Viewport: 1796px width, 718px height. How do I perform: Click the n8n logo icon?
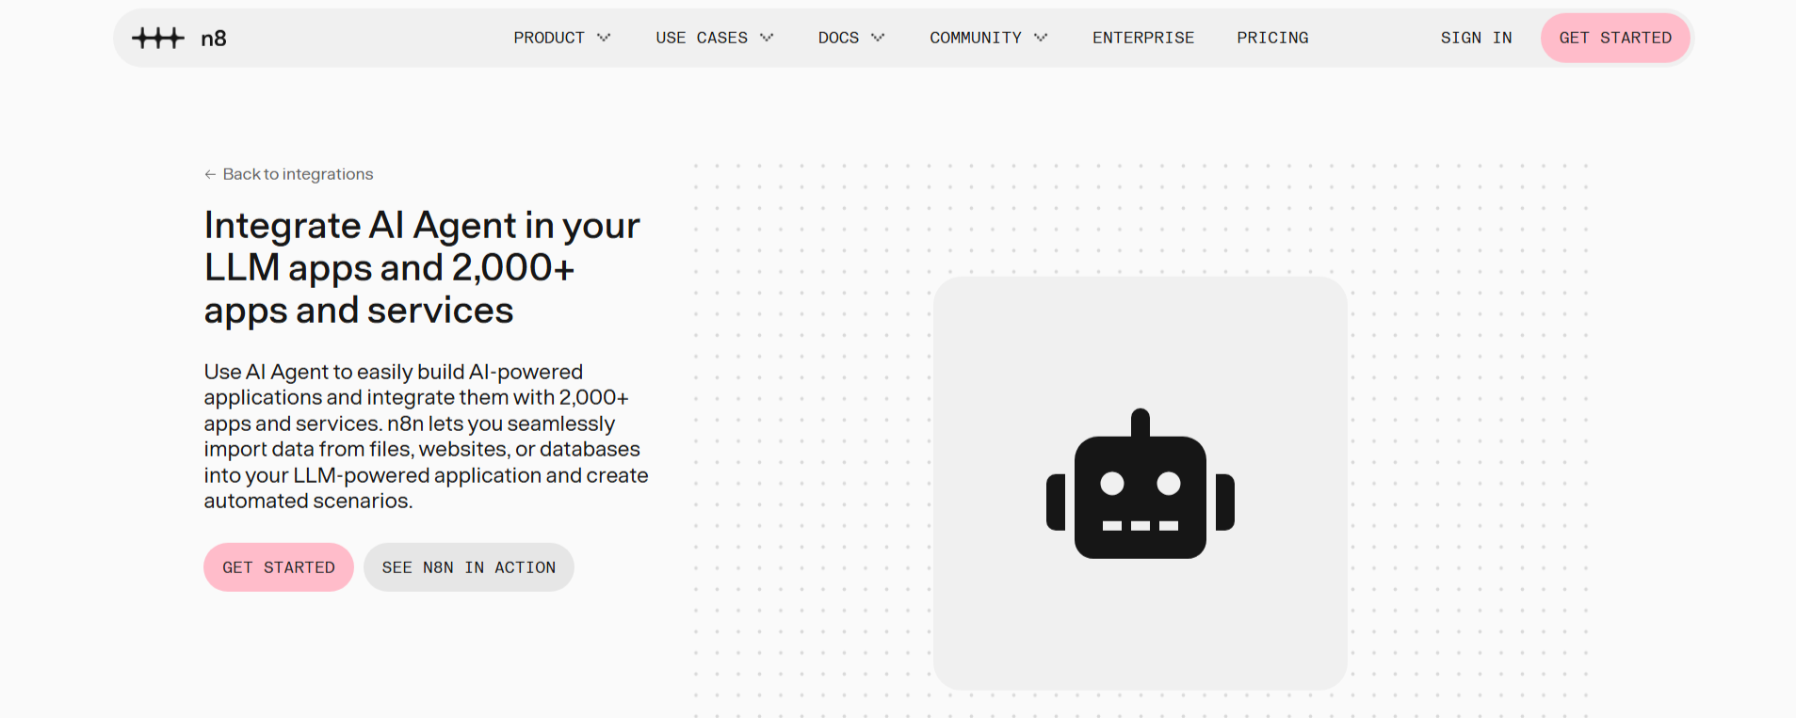(x=158, y=38)
